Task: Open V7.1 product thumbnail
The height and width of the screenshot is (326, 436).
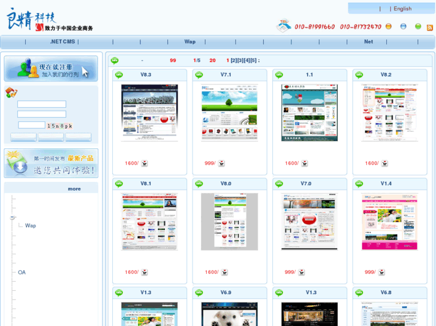Action: point(230,113)
